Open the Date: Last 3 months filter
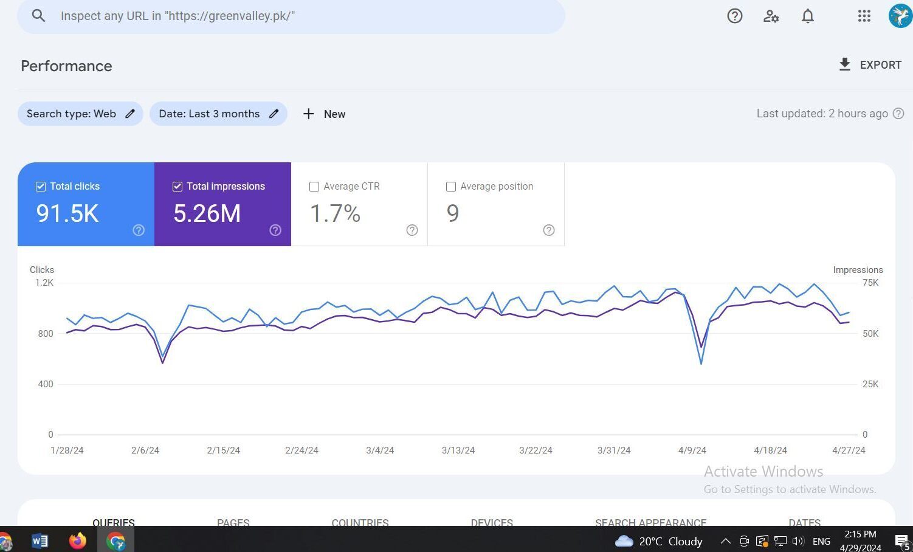This screenshot has height=552, width=913. (x=218, y=114)
